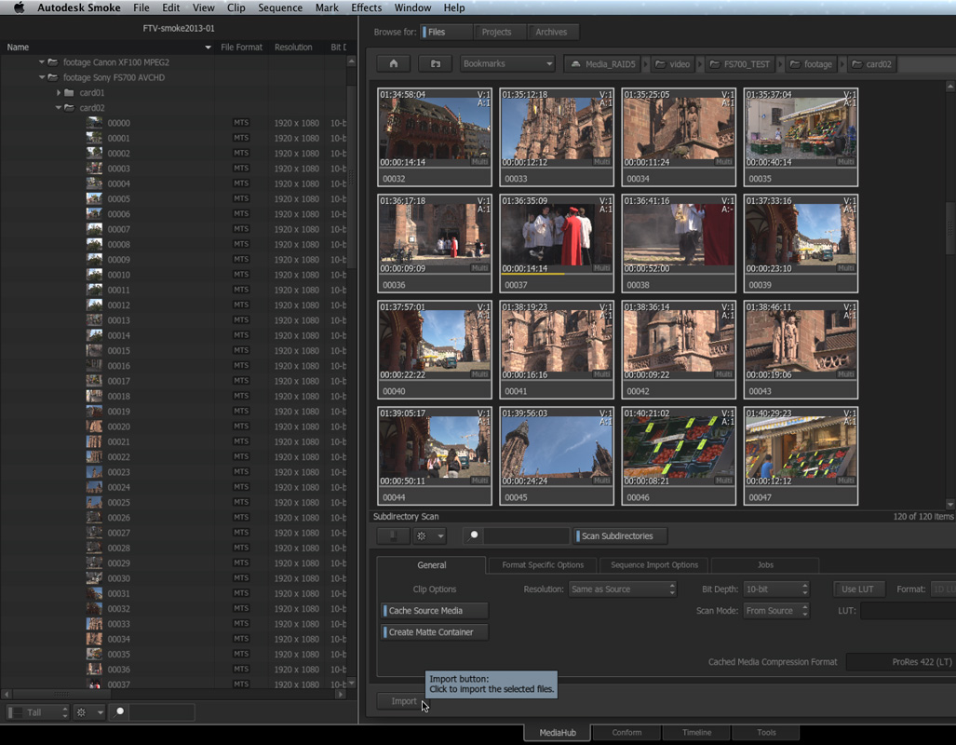Click the parent folder up icon
Viewport: 956px width, 745px height.
(x=435, y=64)
